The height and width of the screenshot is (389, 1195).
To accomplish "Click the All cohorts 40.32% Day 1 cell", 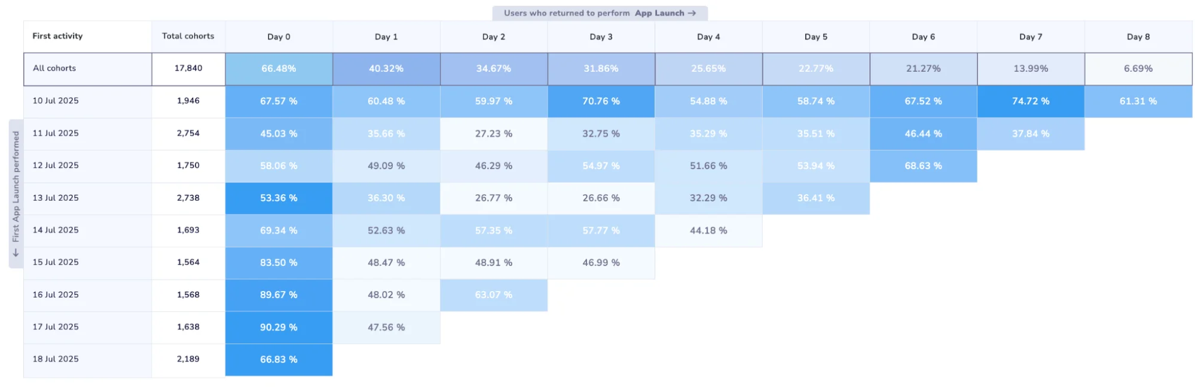I will pos(386,69).
